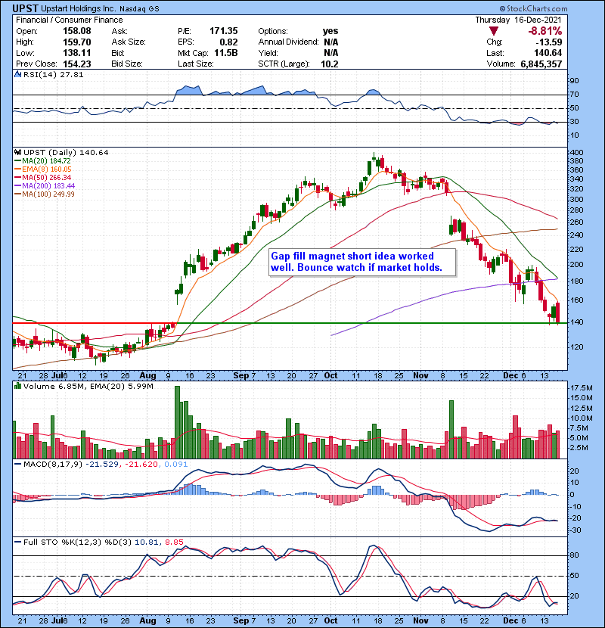Select the Prev Close value 154.23
This screenshot has height=628, width=605.
coord(77,64)
